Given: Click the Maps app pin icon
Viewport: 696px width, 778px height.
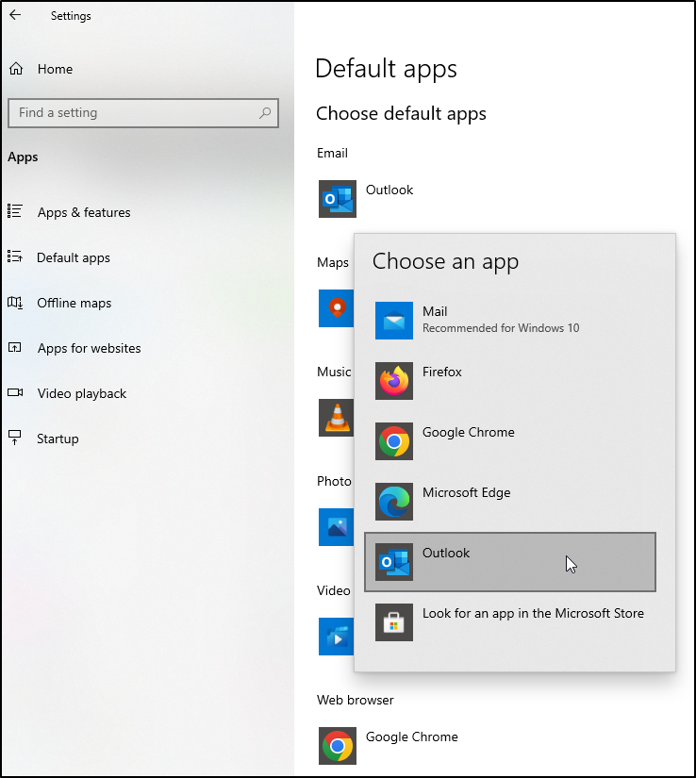Looking at the screenshot, I should coord(337,308).
